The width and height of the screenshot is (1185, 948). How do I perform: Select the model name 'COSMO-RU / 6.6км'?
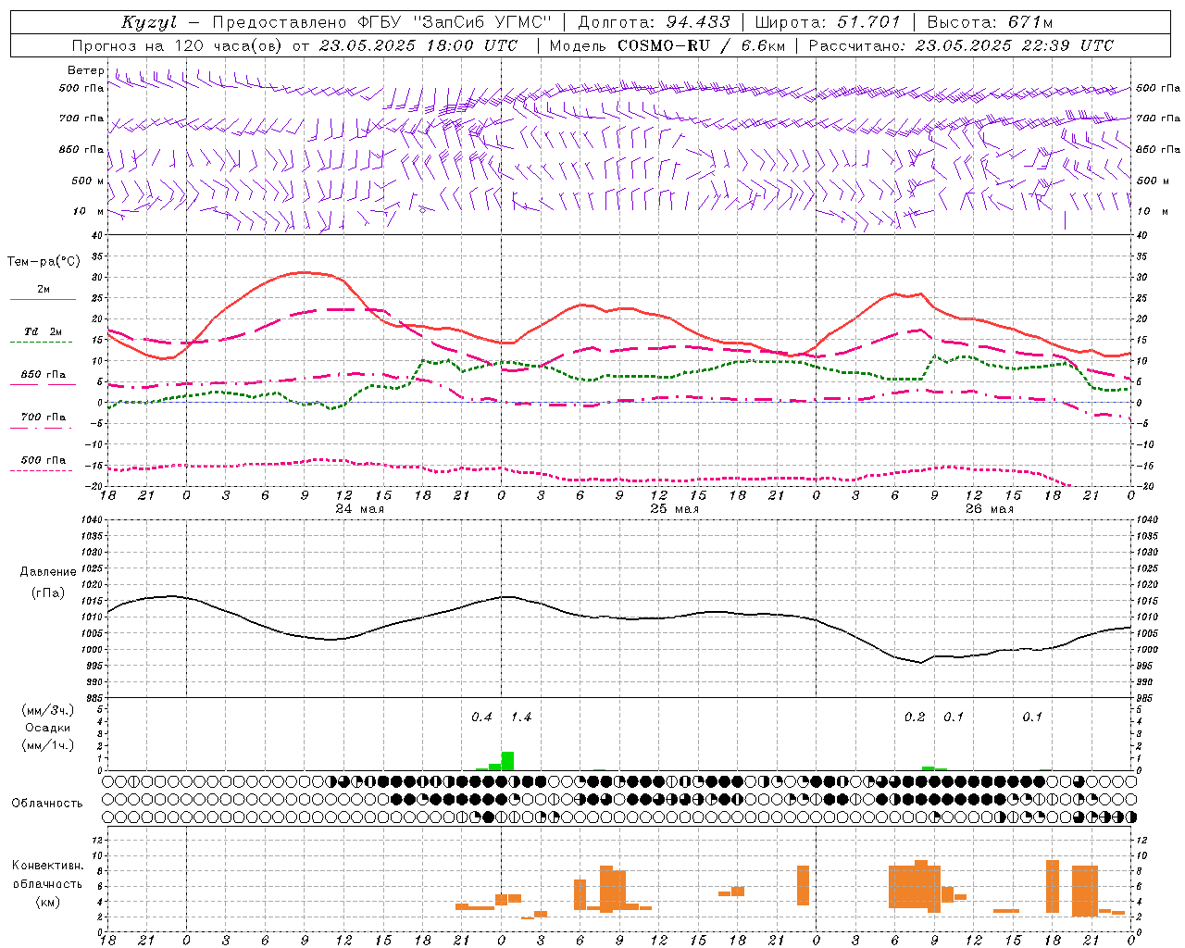click(x=701, y=45)
